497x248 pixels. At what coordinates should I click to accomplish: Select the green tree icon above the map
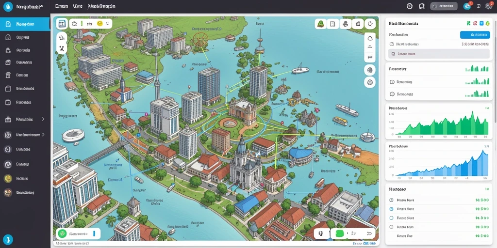pyautogui.click(x=321, y=24)
